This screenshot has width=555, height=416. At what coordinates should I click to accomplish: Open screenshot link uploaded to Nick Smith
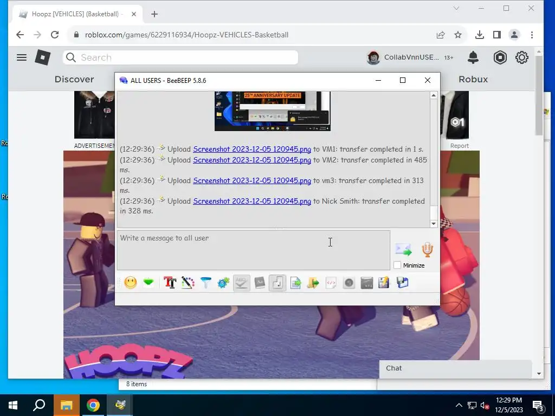pyautogui.click(x=252, y=201)
